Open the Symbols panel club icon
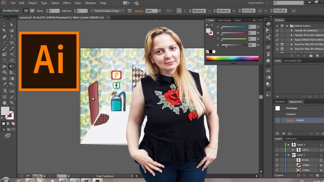The width and height of the screenshot is (324, 182). (268, 60)
